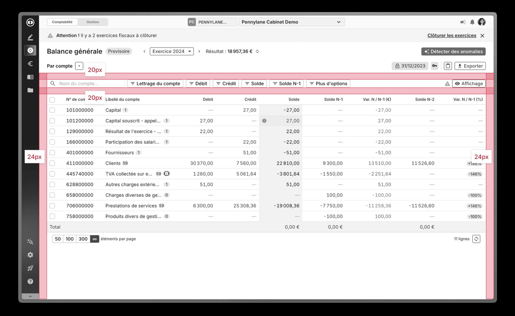The height and width of the screenshot is (316, 515).
Task: Open Plus d'options filters
Action: (x=328, y=84)
